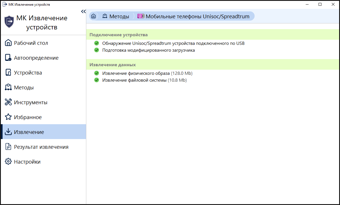Click Извлечение файловой системы step
340x205 pixels.
134,80
